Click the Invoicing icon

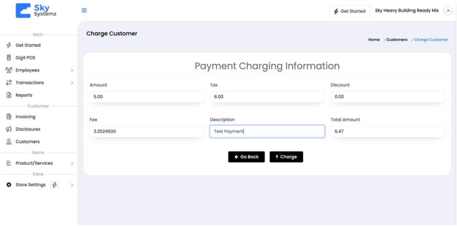pos(9,117)
